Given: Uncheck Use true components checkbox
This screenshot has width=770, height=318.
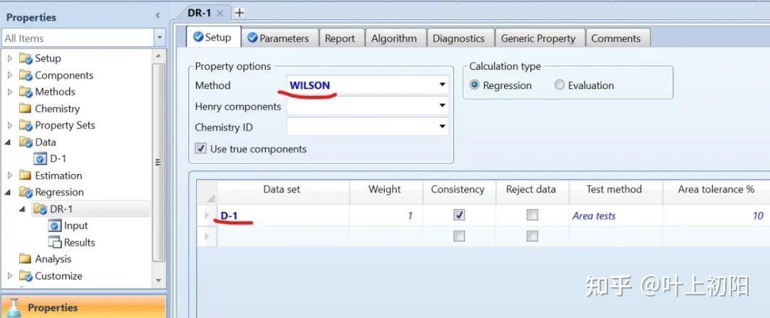Looking at the screenshot, I should 201,149.
